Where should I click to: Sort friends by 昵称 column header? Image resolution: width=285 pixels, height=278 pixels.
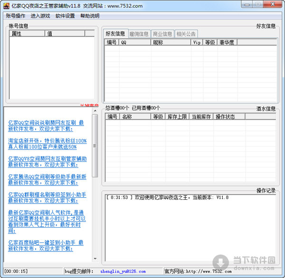coord(171,42)
